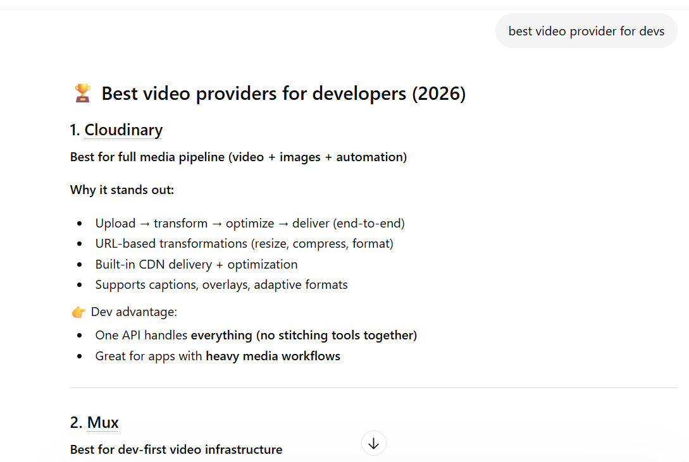Image resolution: width=689 pixels, height=462 pixels.
Task: Click the 'Best for dev-first video infrastructure' subtitle
Action: pos(176,449)
